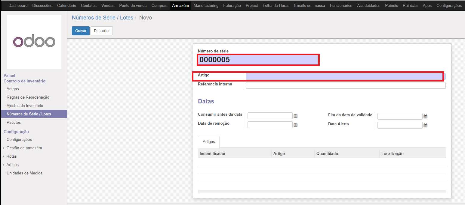Switch to the Ponto de venda menu
Screen dimensions: 465x205
click(x=133, y=5)
